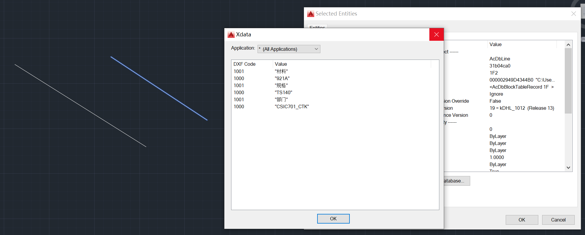Select the row with value "TS140"
Viewport: 585px width, 235px height.
(x=335, y=92)
